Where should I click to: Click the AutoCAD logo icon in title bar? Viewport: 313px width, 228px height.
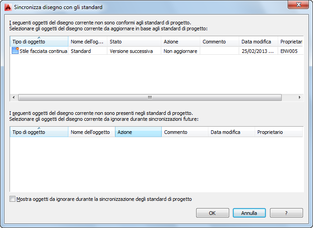click(7, 7)
